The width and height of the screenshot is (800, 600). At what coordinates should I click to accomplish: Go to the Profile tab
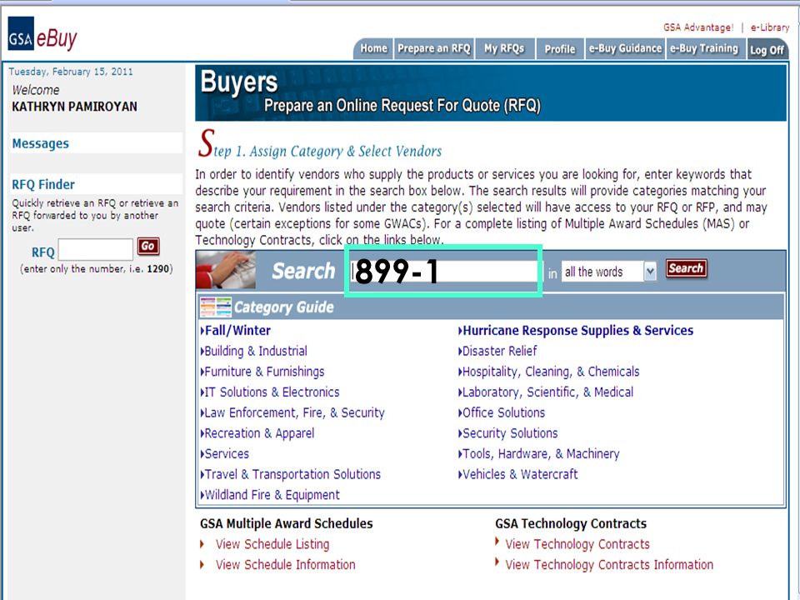(x=560, y=49)
